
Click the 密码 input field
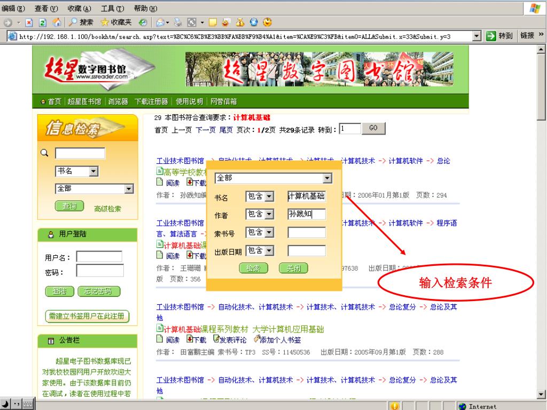point(100,271)
